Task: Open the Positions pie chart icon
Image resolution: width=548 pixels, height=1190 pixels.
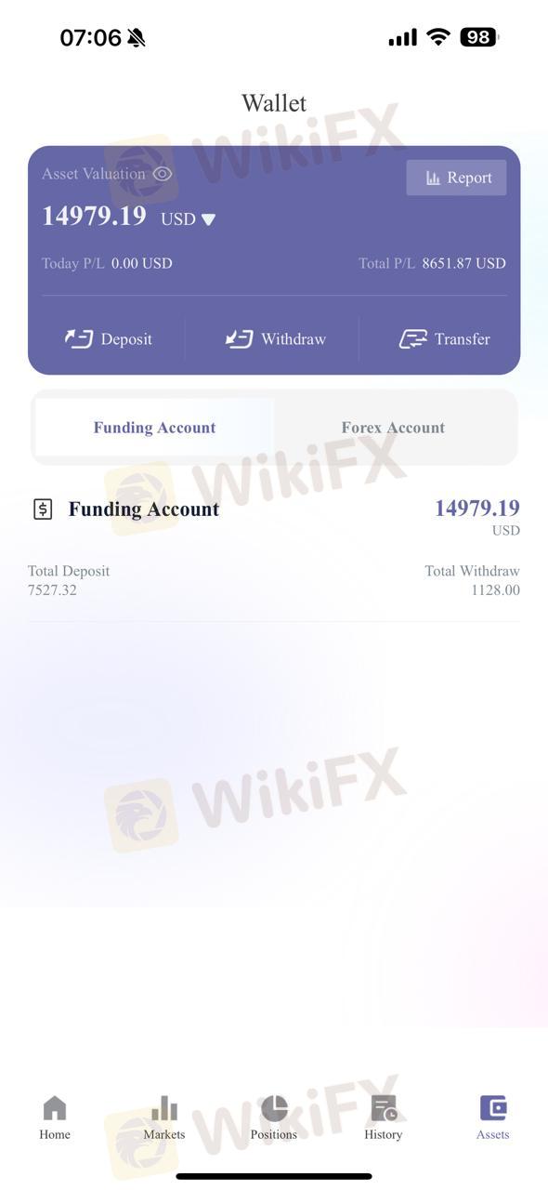Action: 274,1108
